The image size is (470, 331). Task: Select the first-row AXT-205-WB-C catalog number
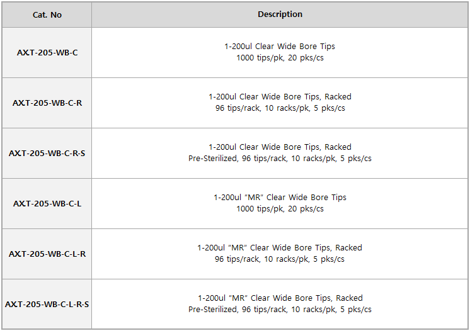pyautogui.click(x=47, y=52)
